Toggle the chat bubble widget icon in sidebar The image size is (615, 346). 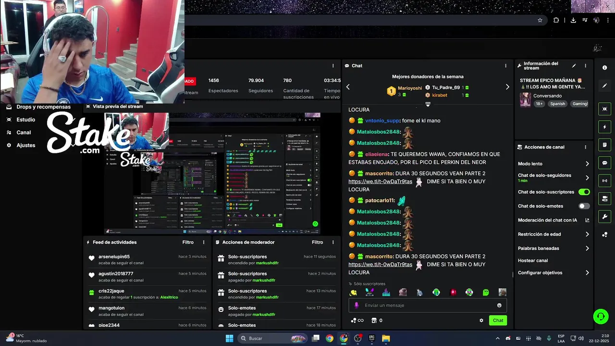coord(604,163)
